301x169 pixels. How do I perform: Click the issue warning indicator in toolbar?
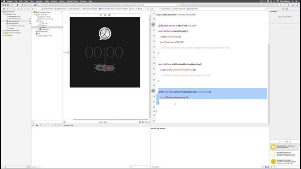[x=178, y=5]
